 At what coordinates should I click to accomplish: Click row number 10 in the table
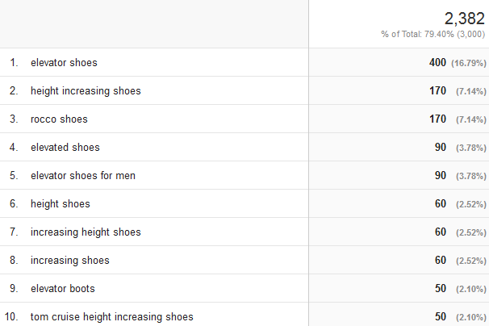point(14,316)
